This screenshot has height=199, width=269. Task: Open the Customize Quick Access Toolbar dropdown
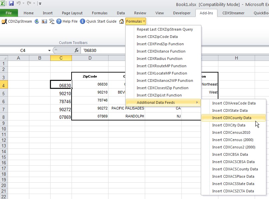[x=40, y=3]
